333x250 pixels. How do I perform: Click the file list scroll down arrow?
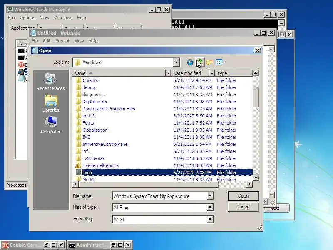point(256,177)
